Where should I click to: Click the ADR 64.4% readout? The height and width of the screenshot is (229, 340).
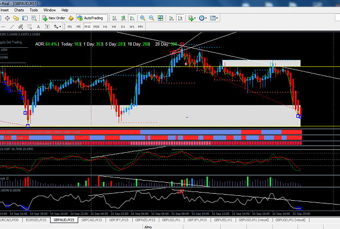tap(46, 44)
